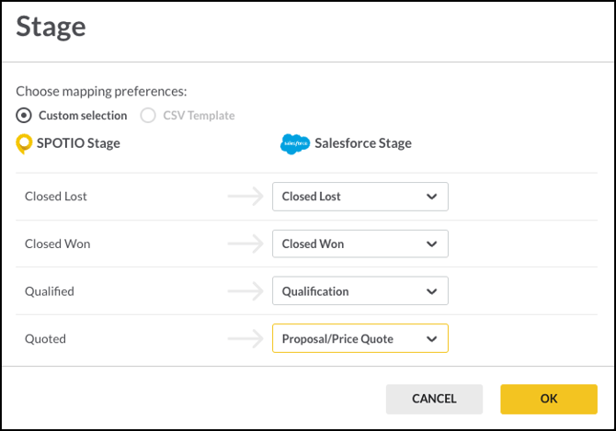Click the CANCEL button
The width and height of the screenshot is (616, 431).
click(x=434, y=399)
